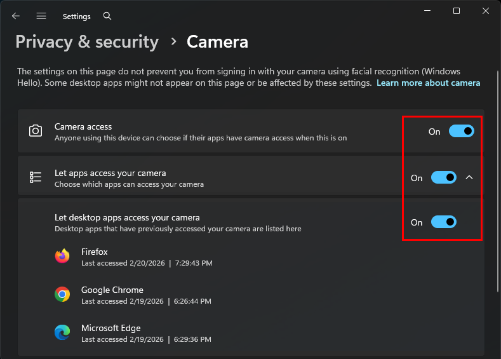Click the Firefox app icon
The width and height of the screenshot is (501, 359).
[x=62, y=256]
